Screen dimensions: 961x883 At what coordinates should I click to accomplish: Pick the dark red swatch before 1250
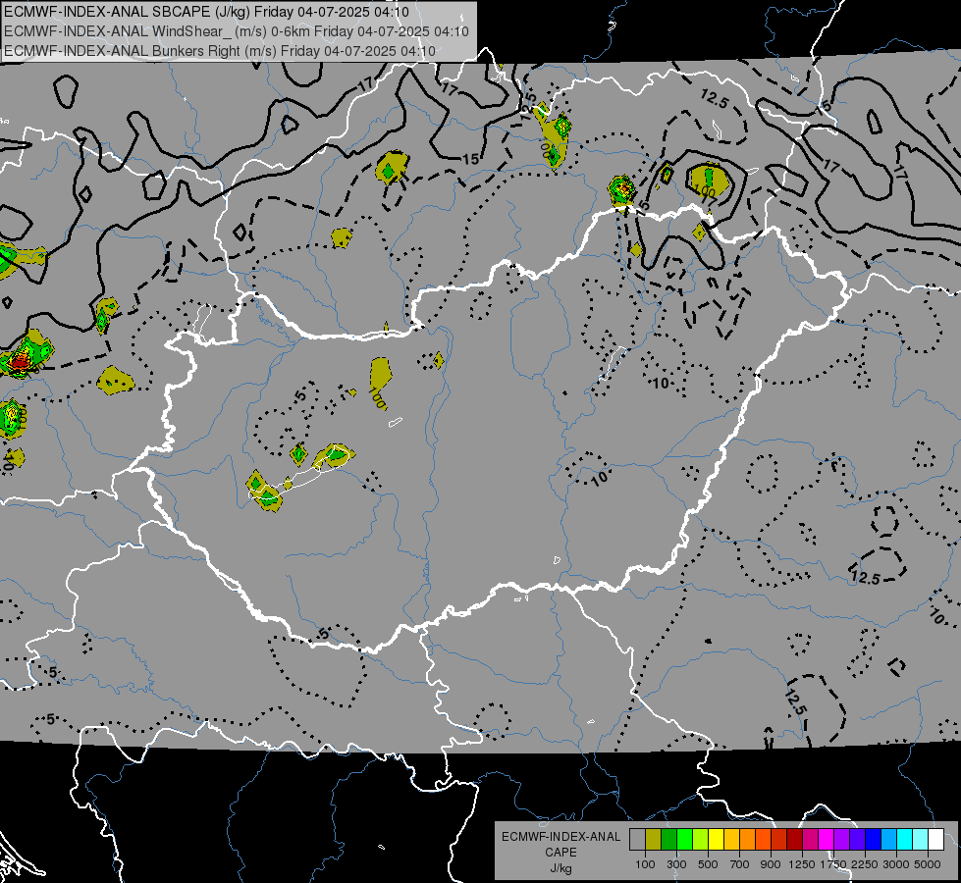[x=794, y=839]
